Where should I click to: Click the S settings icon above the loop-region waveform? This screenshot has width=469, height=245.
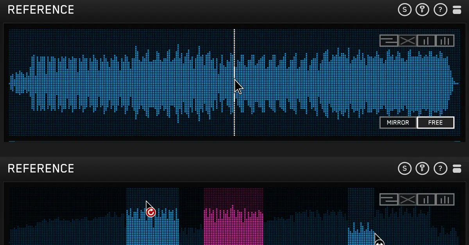click(405, 169)
